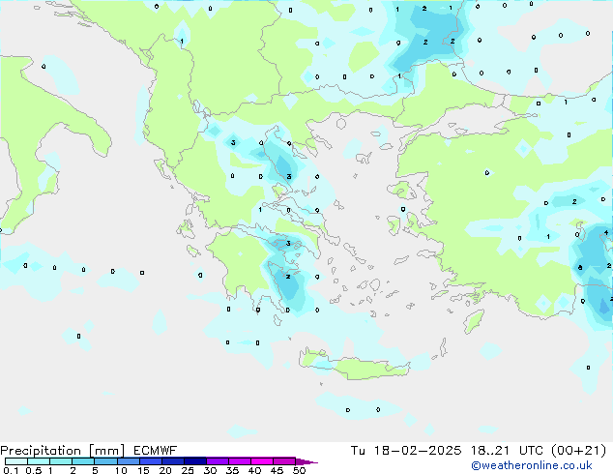Select the legend swatch between 1 and 2

click(x=61, y=461)
